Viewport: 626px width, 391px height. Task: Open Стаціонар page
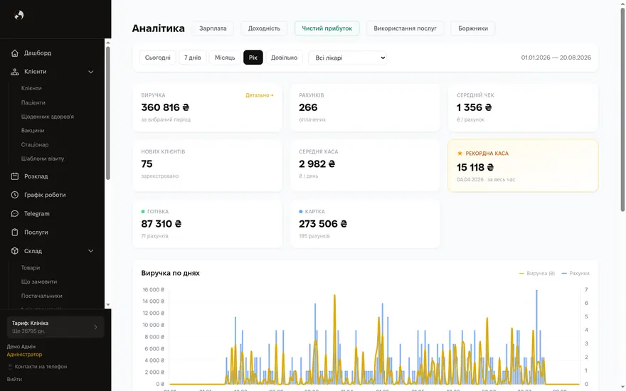click(x=35, y=144)
